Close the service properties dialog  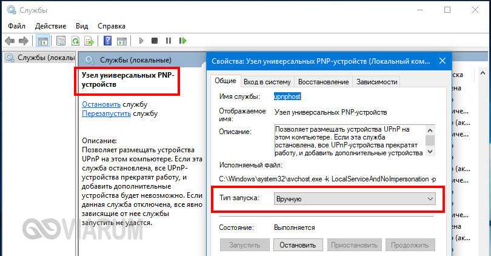pos(442,61)
